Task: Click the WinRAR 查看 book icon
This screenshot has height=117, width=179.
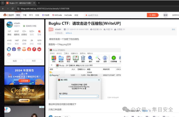Action: click(x=76, y=59)
